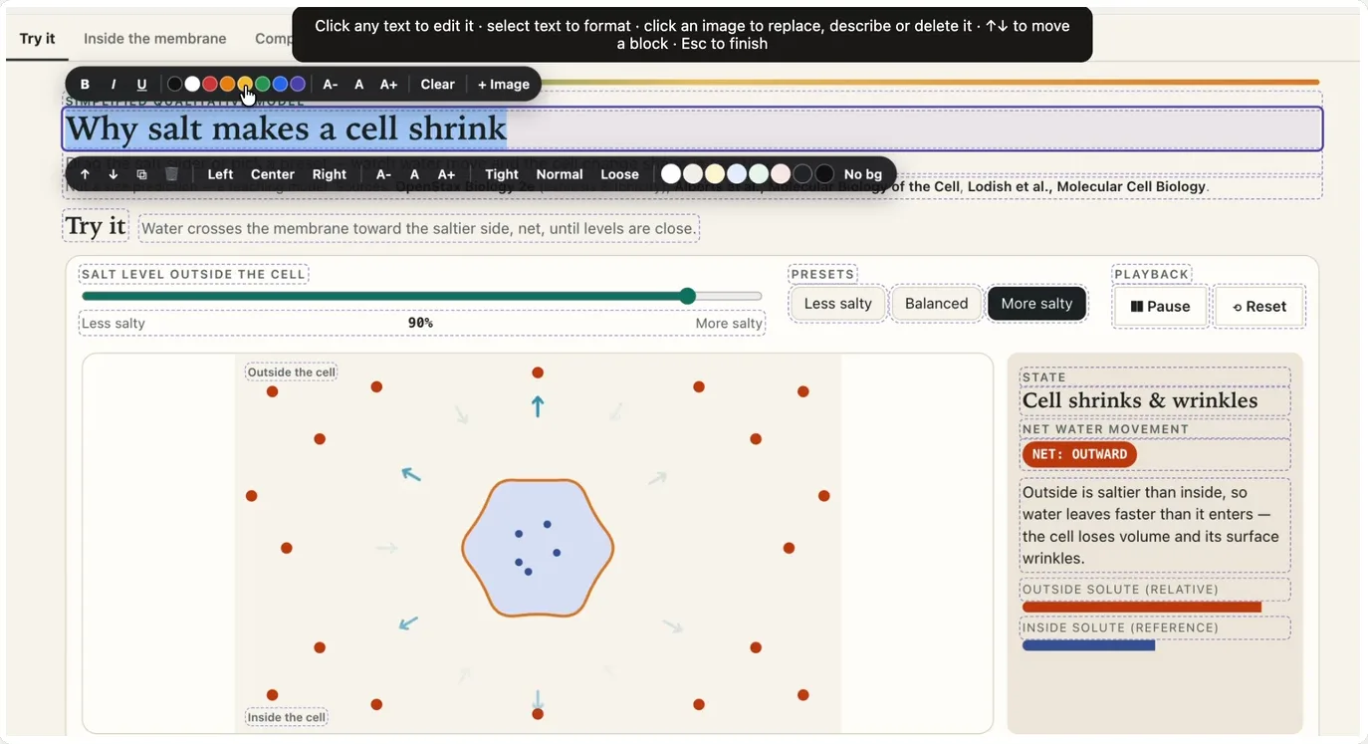Shrink block font with A- next to Right
This screenshot has height=744, width=1368.
(x=383, y=174)
